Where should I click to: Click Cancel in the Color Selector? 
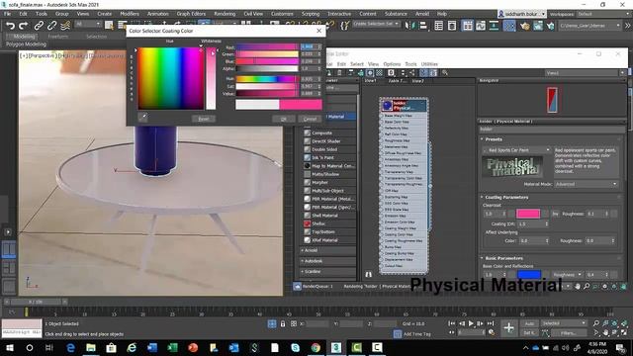click(310, 119)
